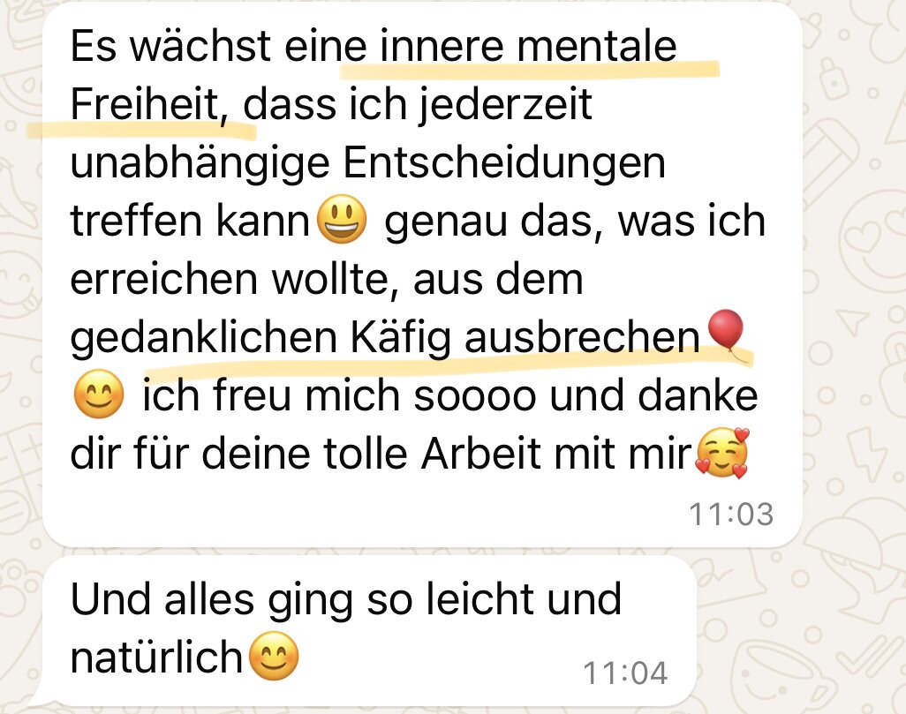Click the word 'natürlich' in second message
Image resolution: width=906 pixels, height=714 pixels.
[156, 658]
